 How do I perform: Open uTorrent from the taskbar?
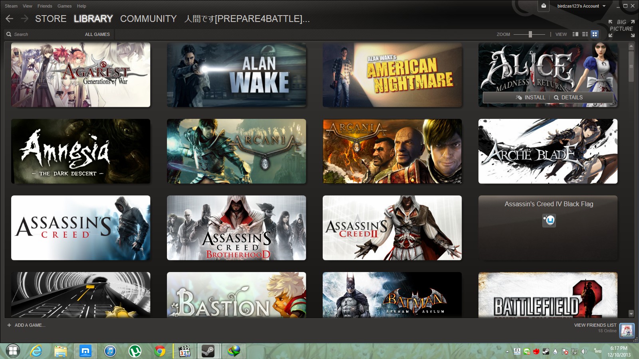(x=135, y=351)
